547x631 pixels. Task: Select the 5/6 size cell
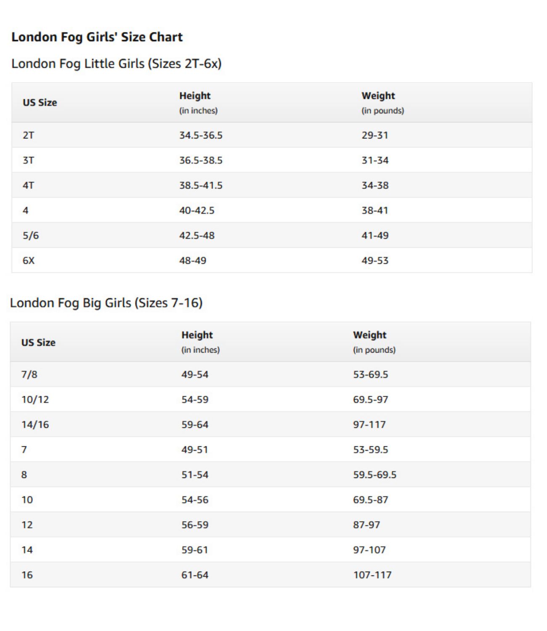[x=31, y=236]
